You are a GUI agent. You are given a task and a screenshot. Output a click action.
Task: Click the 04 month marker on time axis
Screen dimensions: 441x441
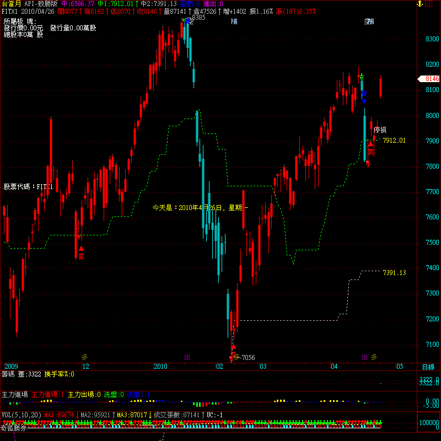point(334,367)
